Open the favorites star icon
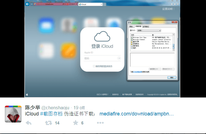 coord(175,4)
